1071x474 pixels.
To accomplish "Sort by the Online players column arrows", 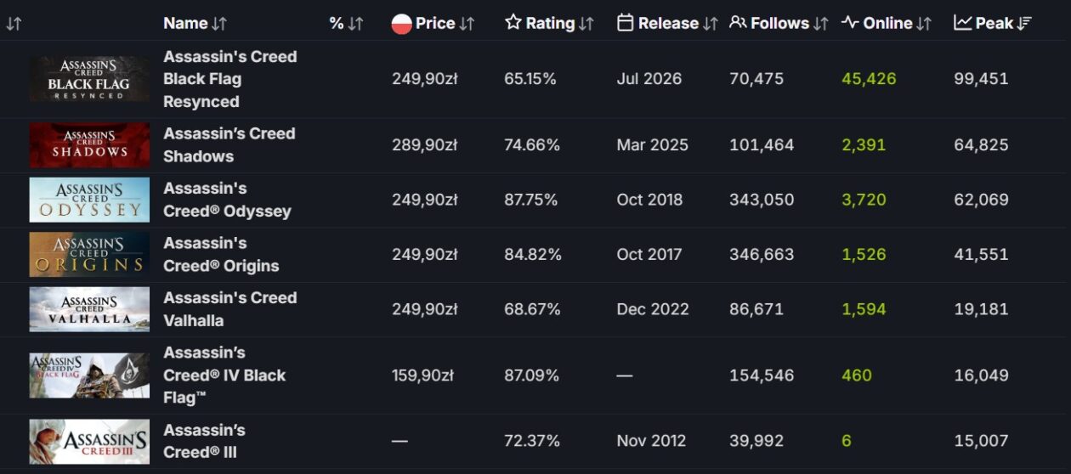I will (x=924, y=24).
